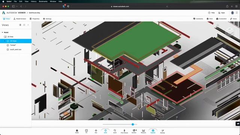Collapse the selected 3D Views node arrow
The width and height of the screenshot is (240, 135).
coord(5,41)
